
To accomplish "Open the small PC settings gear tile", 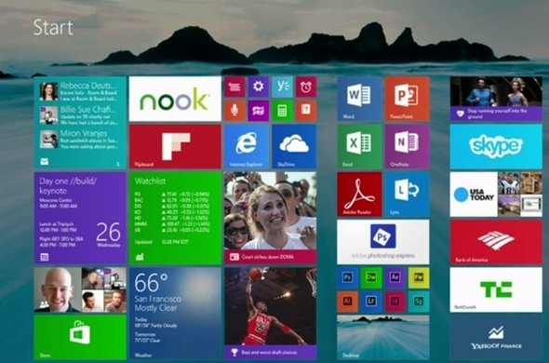I will point(259,87).
